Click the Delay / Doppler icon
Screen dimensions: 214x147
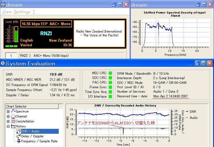[18, 136]
